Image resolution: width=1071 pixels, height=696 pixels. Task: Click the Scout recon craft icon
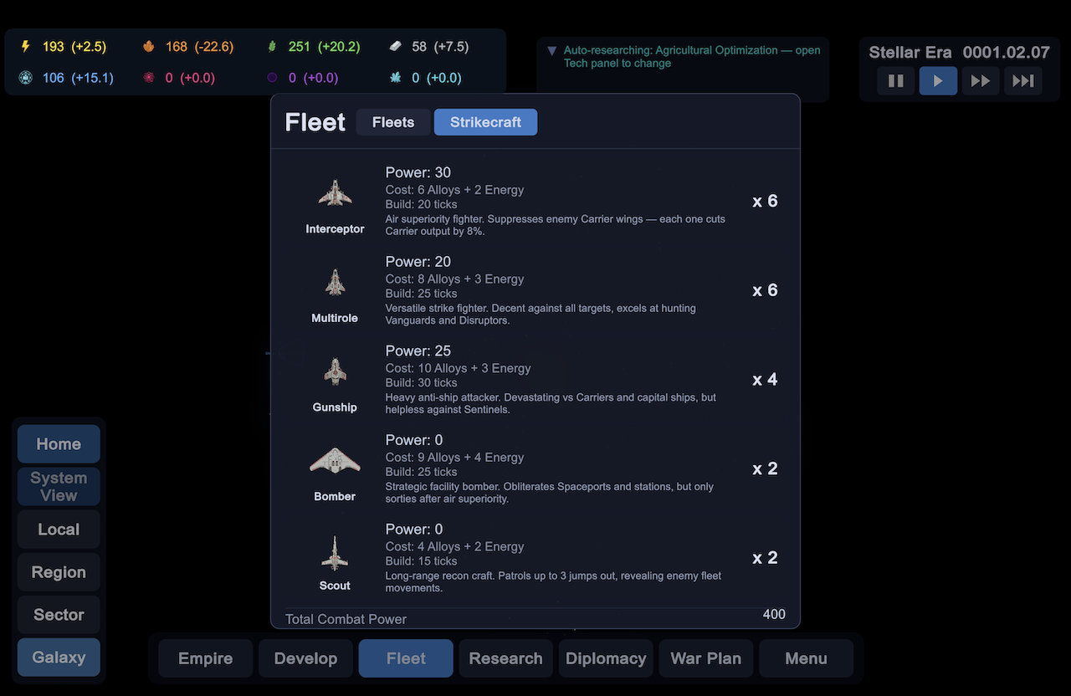pyautogui.click(x=335, y=551)
